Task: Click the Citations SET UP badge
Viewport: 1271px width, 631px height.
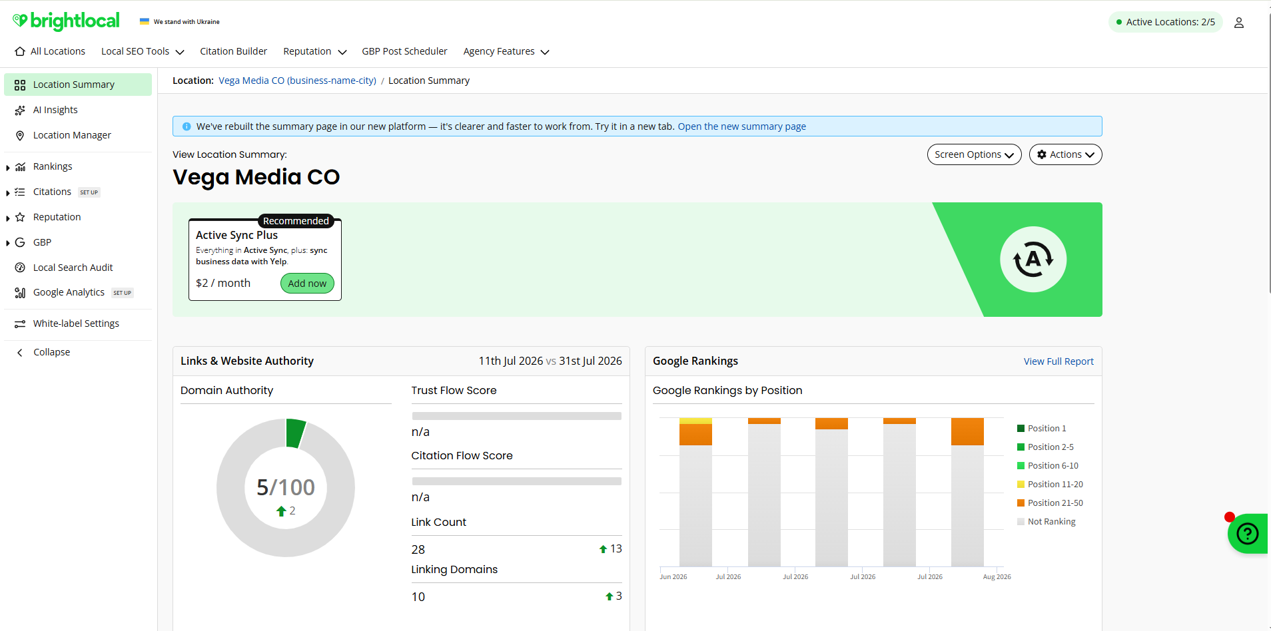Action: (89, 192)
